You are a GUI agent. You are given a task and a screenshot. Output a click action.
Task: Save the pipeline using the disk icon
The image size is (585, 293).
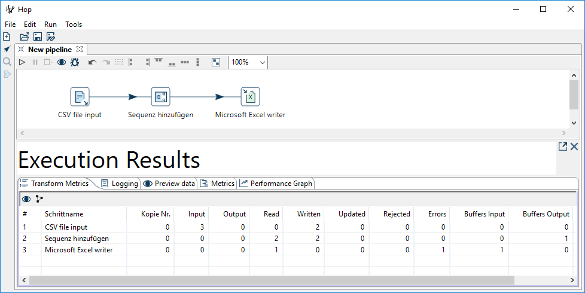tap(37, 36)
